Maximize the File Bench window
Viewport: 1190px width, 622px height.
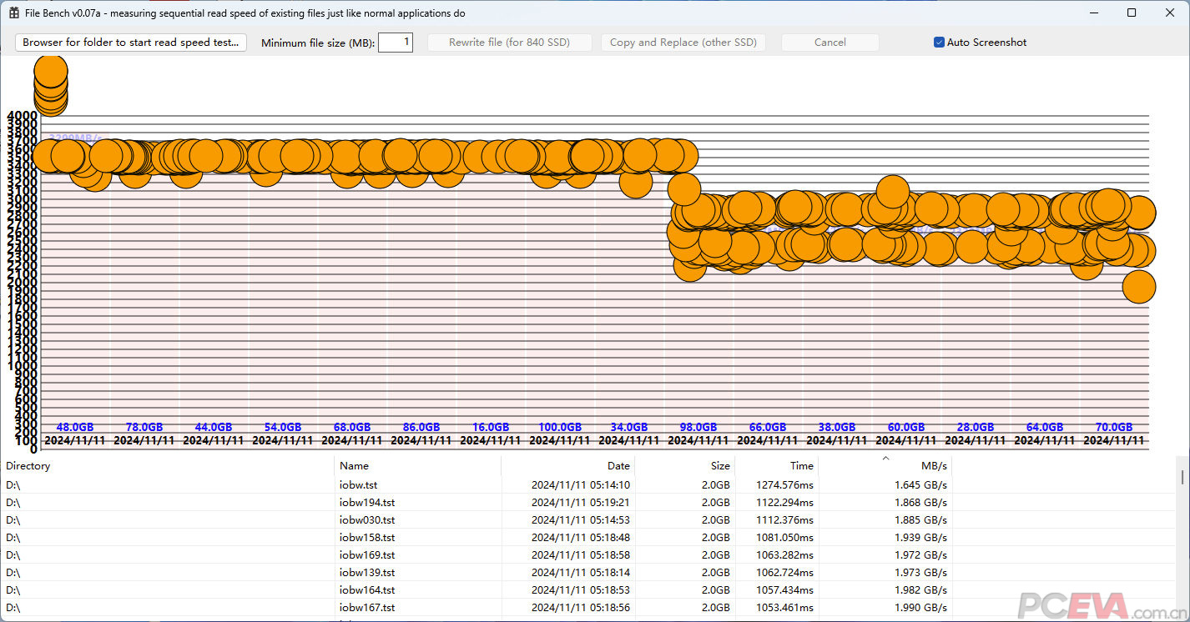pos(1132,13)
